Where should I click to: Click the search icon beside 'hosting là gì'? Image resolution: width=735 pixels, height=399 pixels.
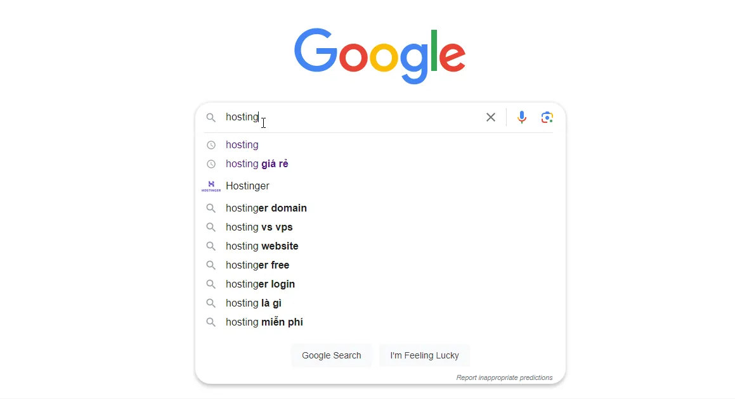(x=211, y=303)
